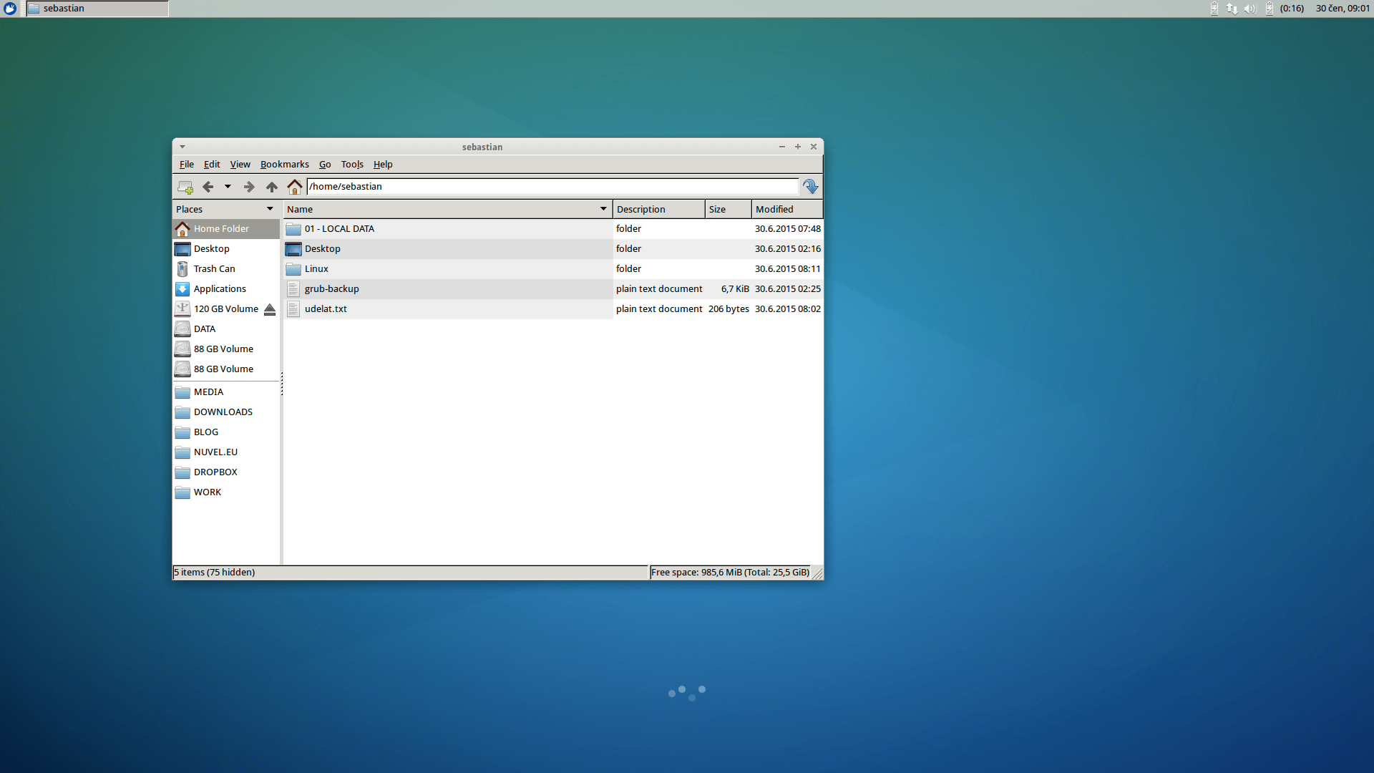The height and width of the screenshot is (773, 1374).
Task: Expand the Places side pane dropdown
Action: pyautogui.click(x=270, y=209)
